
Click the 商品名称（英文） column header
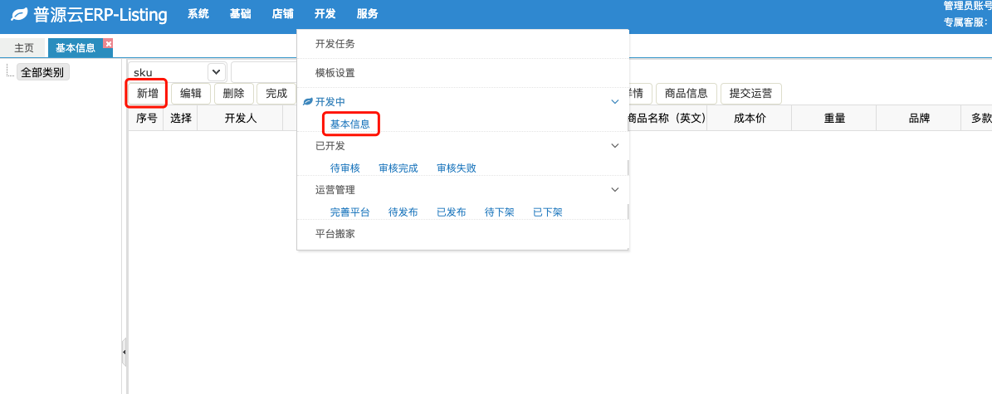[x=667, y=119]
